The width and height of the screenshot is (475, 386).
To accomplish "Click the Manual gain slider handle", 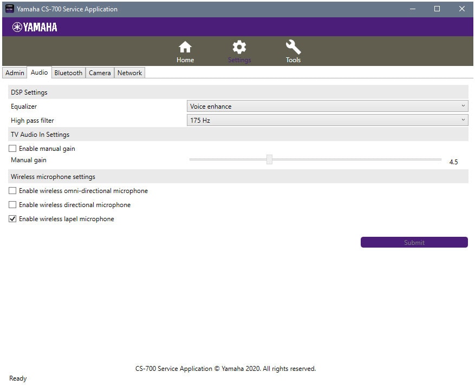I will (269, 159).
